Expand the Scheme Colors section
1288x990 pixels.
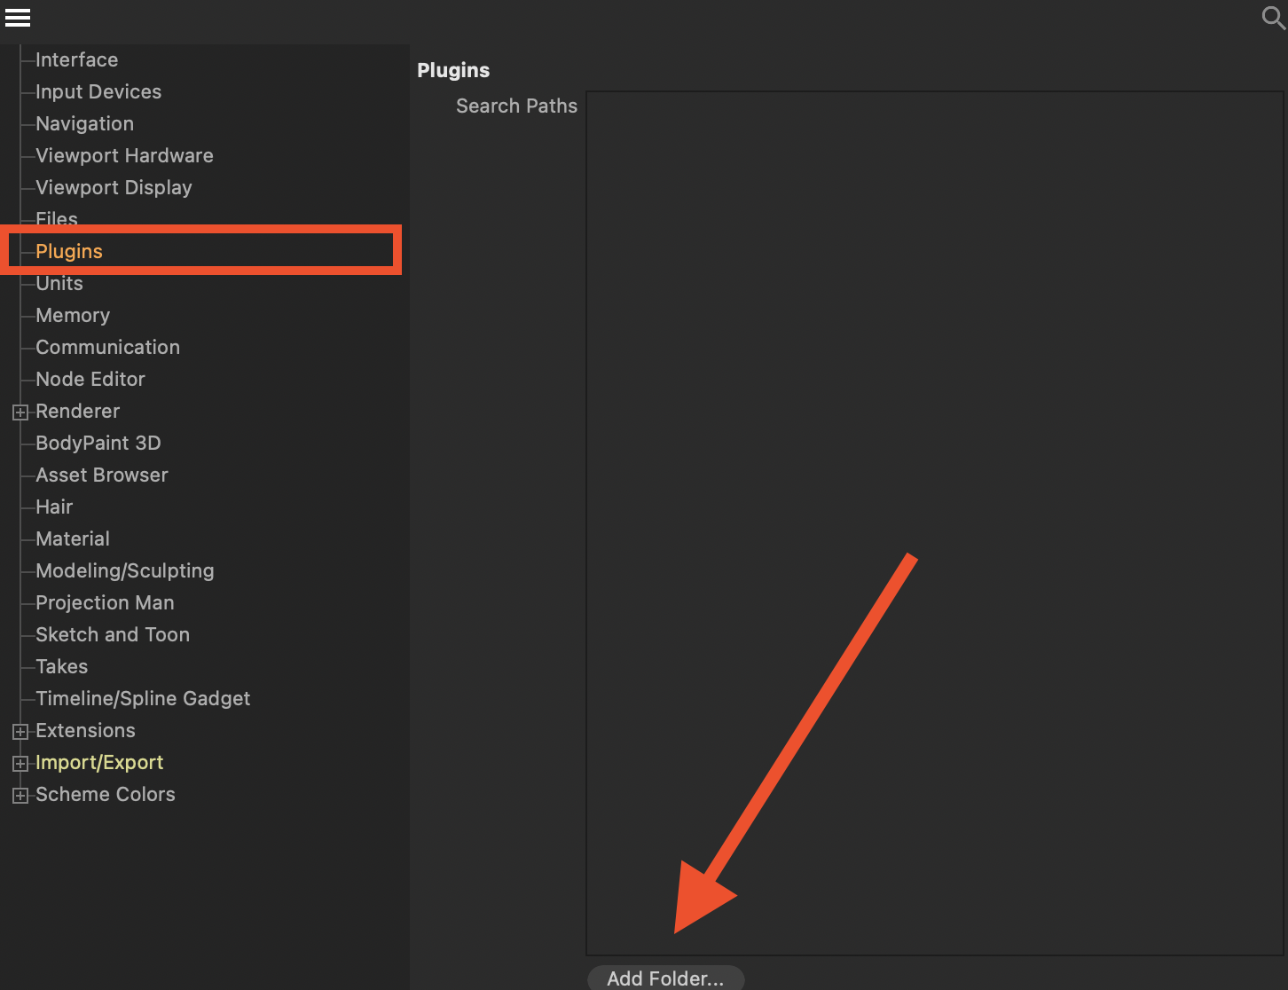pyautogui.click(x=20, y=795)
